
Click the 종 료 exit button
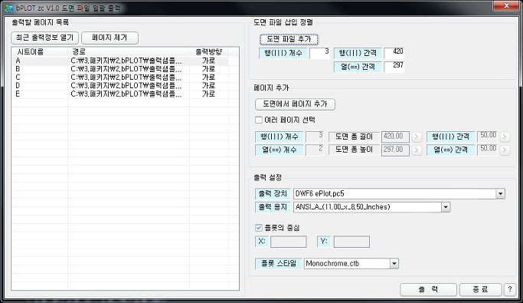pyautogui.click(x=480, y=289)
